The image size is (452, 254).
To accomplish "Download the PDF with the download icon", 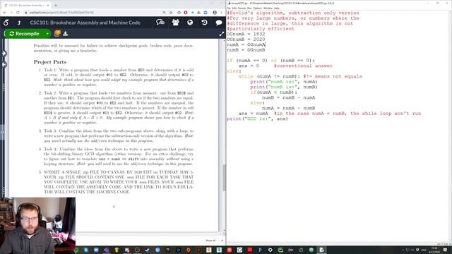I will pos(66,34).
